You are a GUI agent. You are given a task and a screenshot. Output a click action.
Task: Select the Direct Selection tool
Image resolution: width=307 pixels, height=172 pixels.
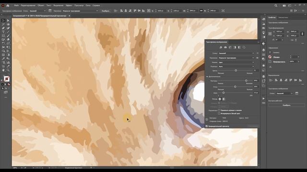(8, 21)
